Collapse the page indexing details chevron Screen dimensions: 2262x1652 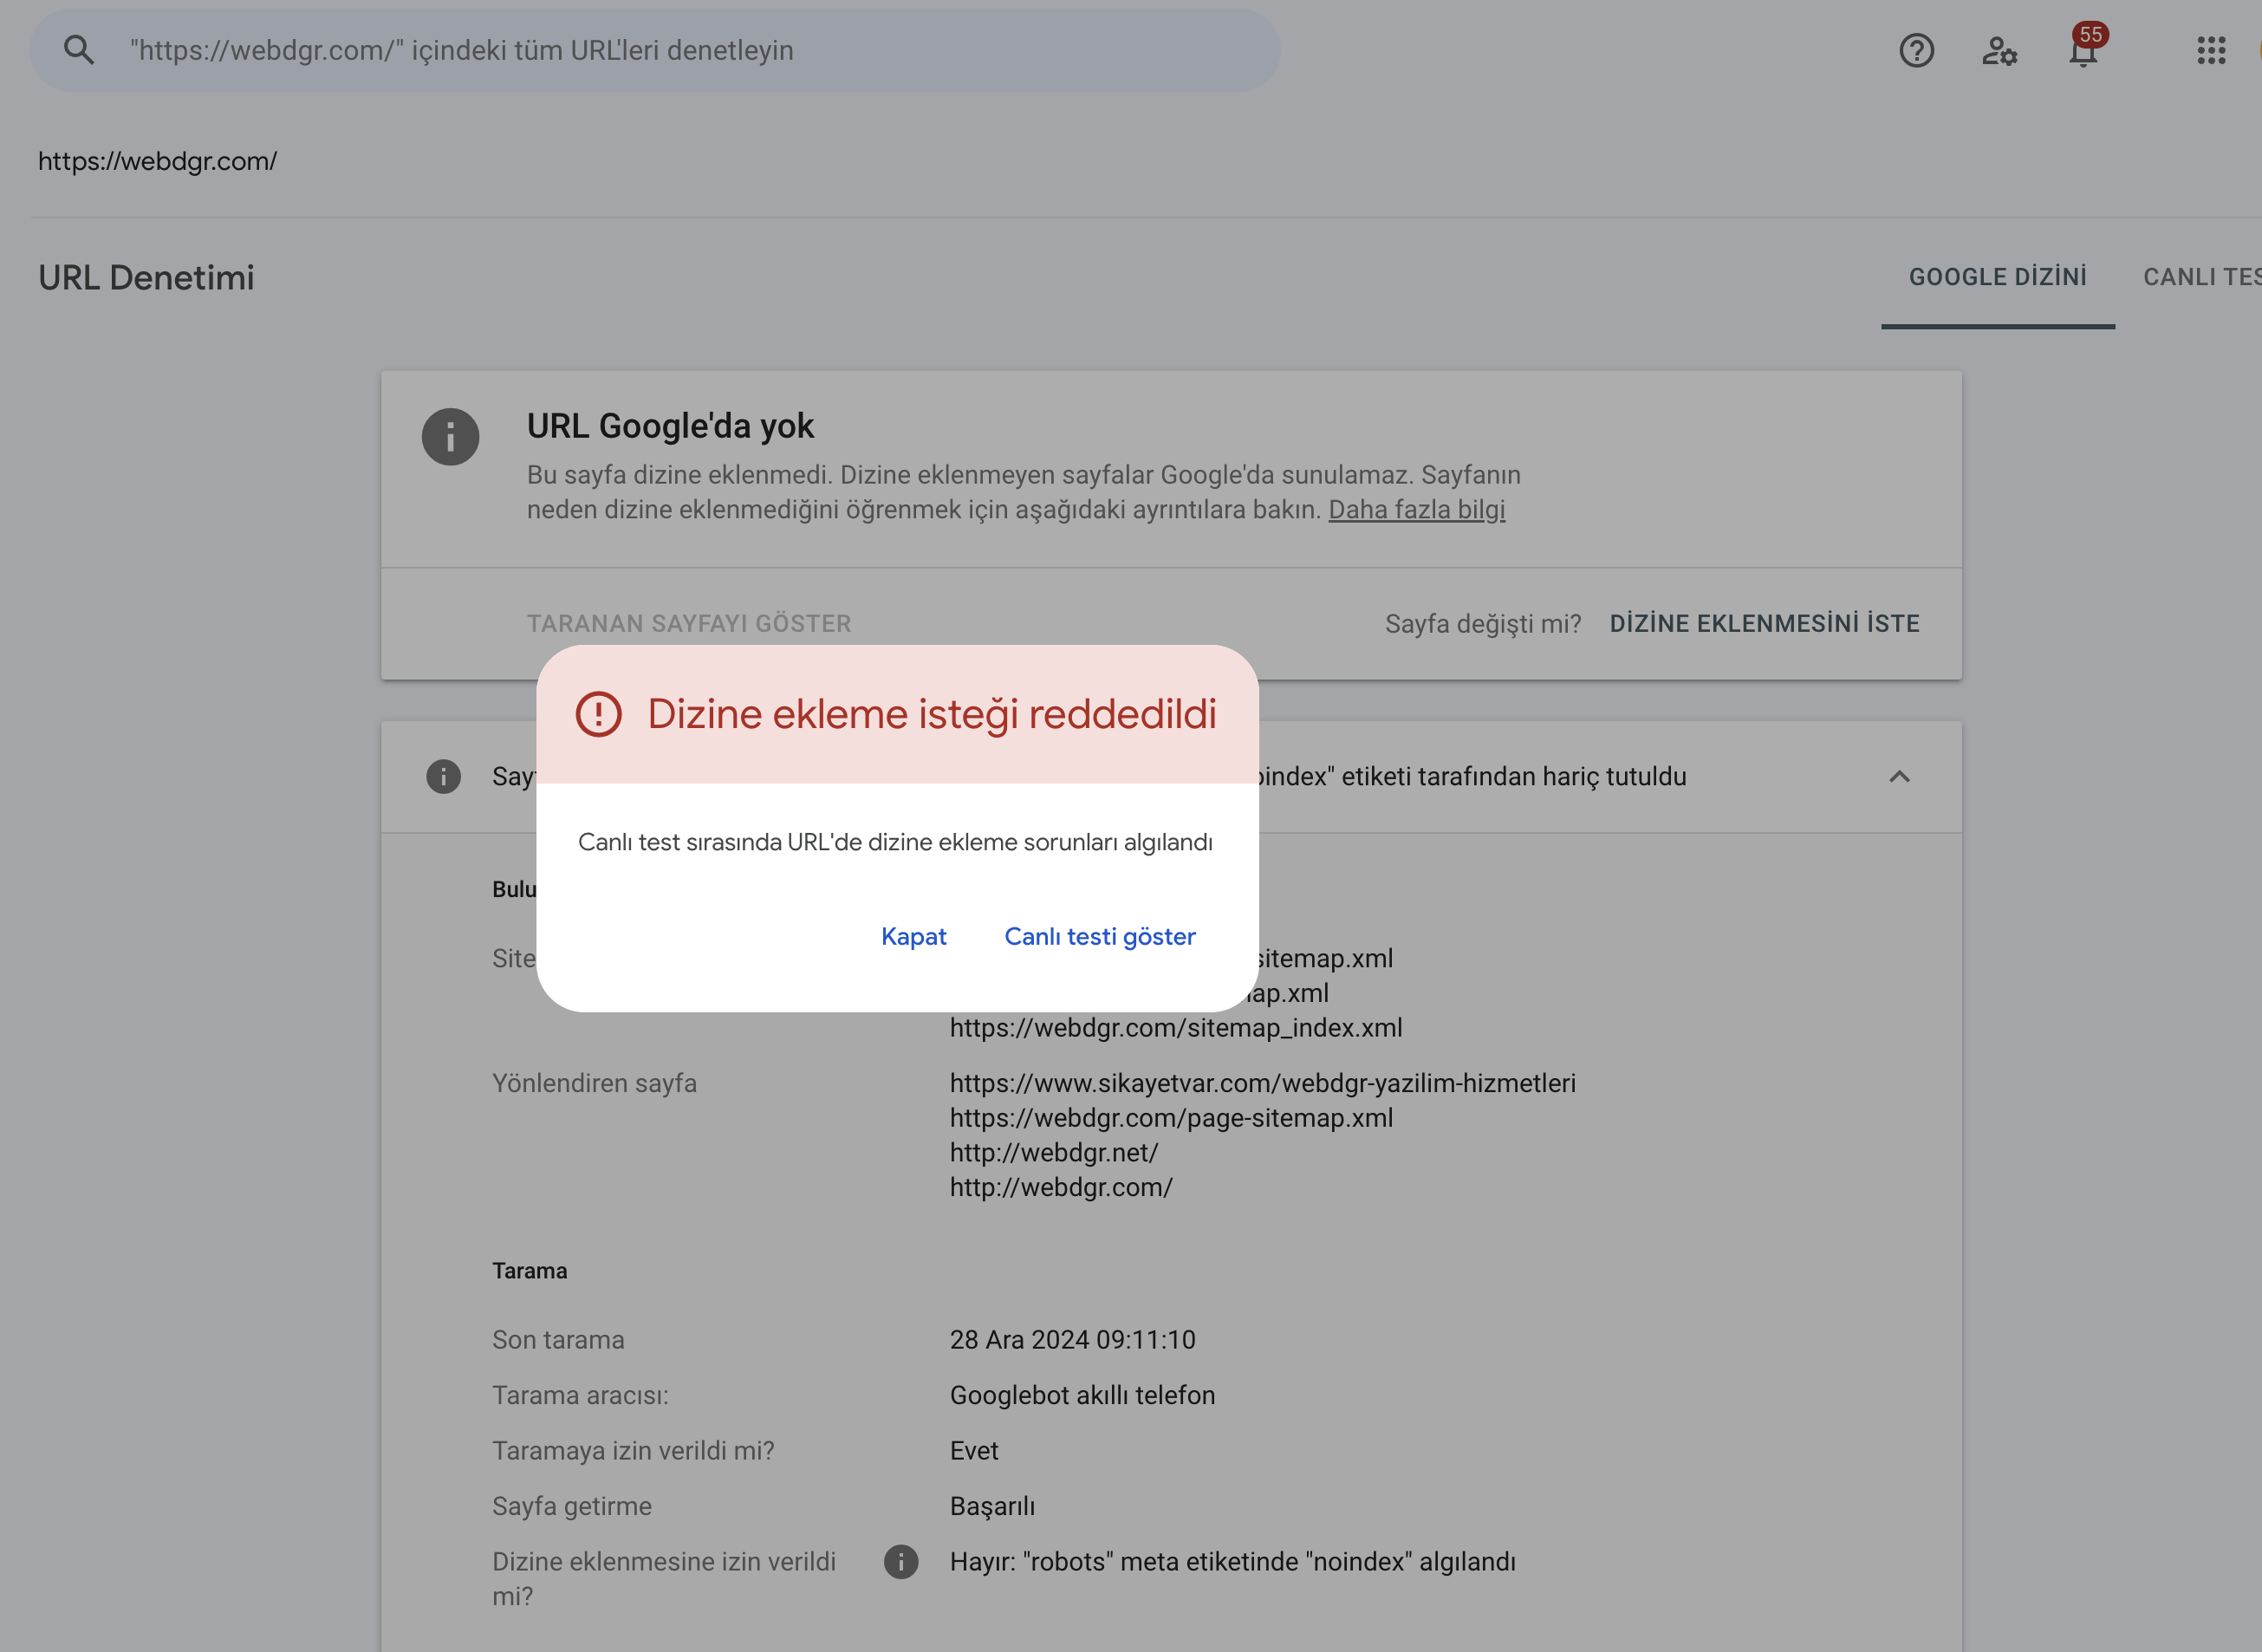1899,776
